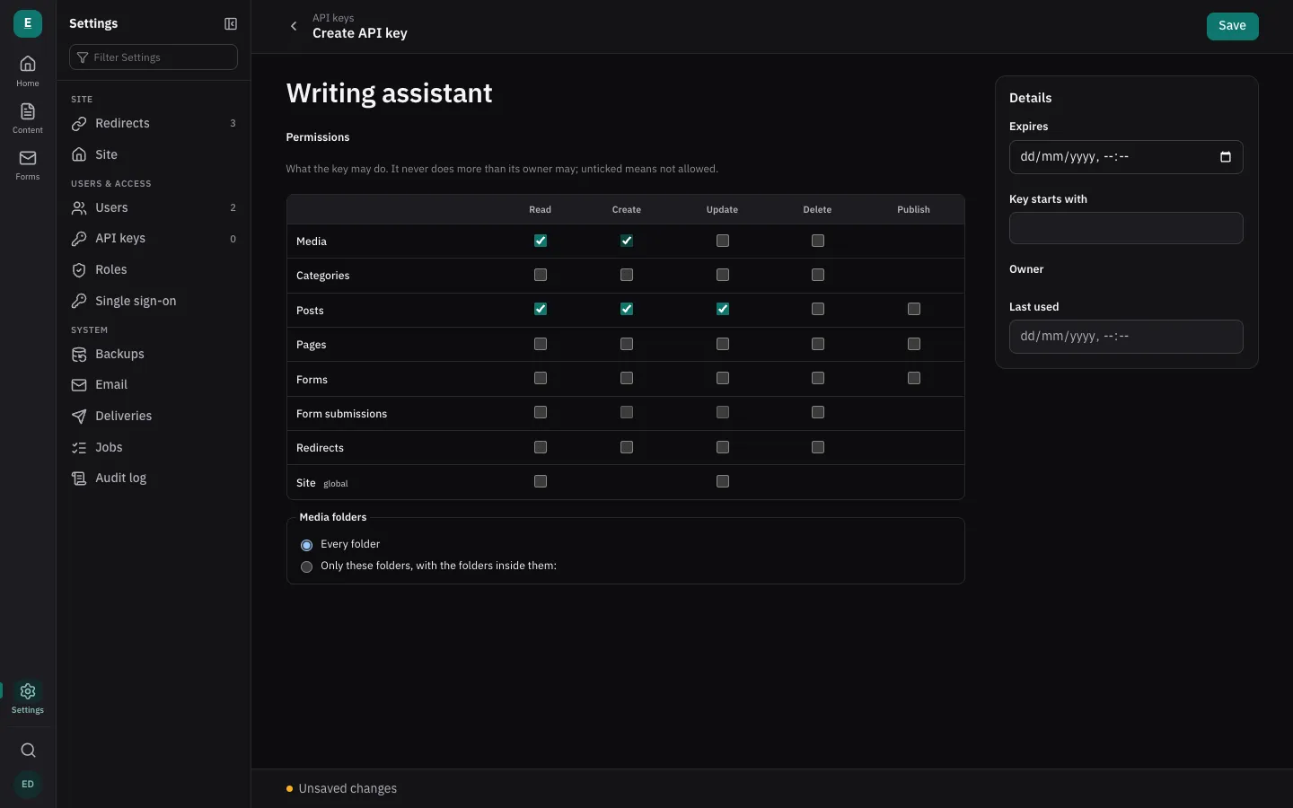Open search via magnifier icon
Screen dimensions: 1293x808
click(28, 751)
